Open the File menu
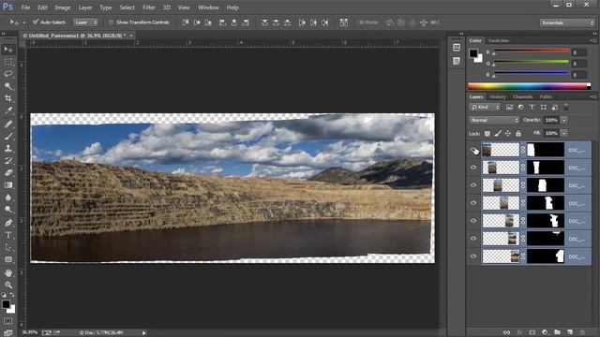Viewport: 600px width, 337px height. point(25,7)
